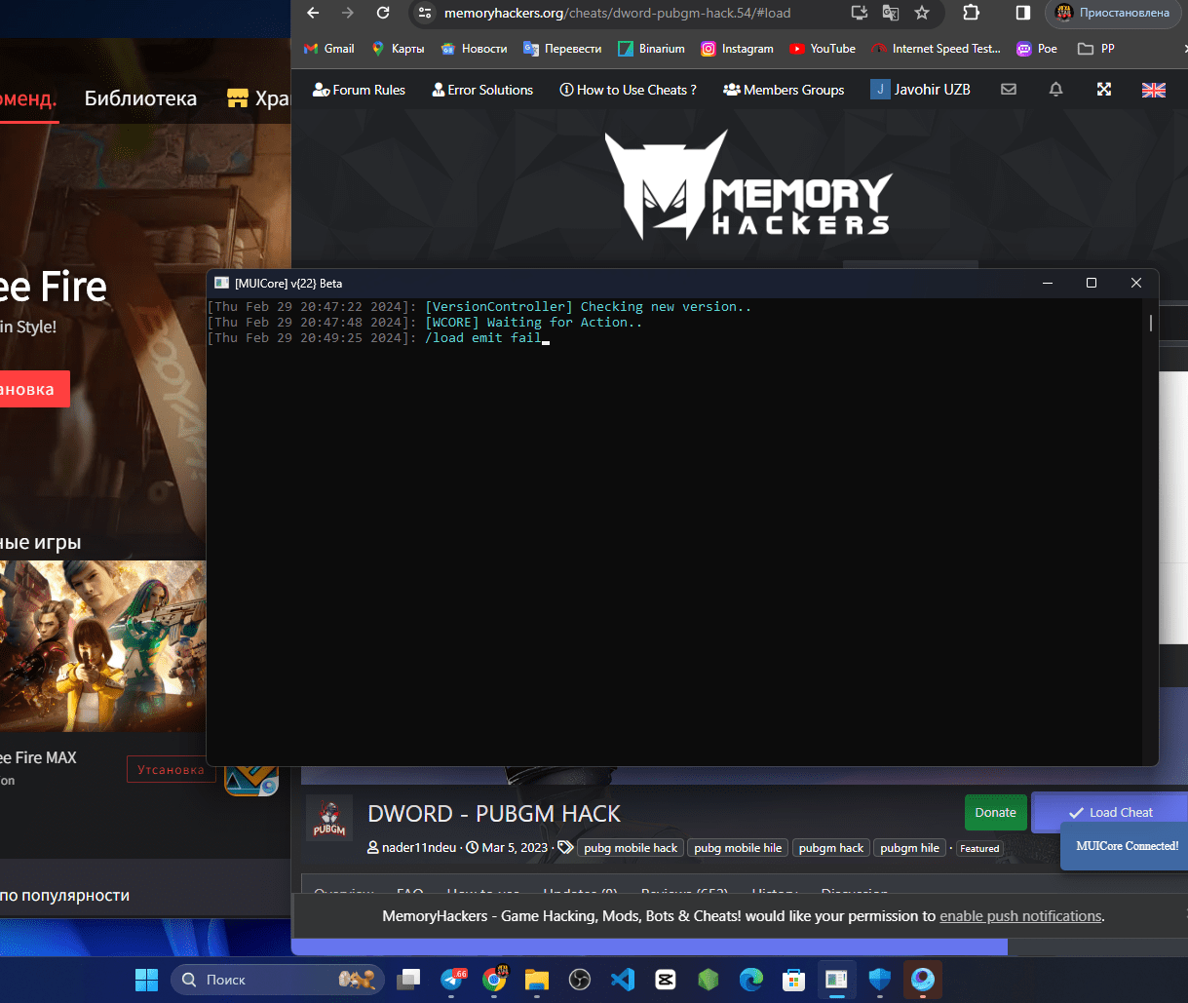
Task: Open the Карты bookmark
Action: click(398, 49)
